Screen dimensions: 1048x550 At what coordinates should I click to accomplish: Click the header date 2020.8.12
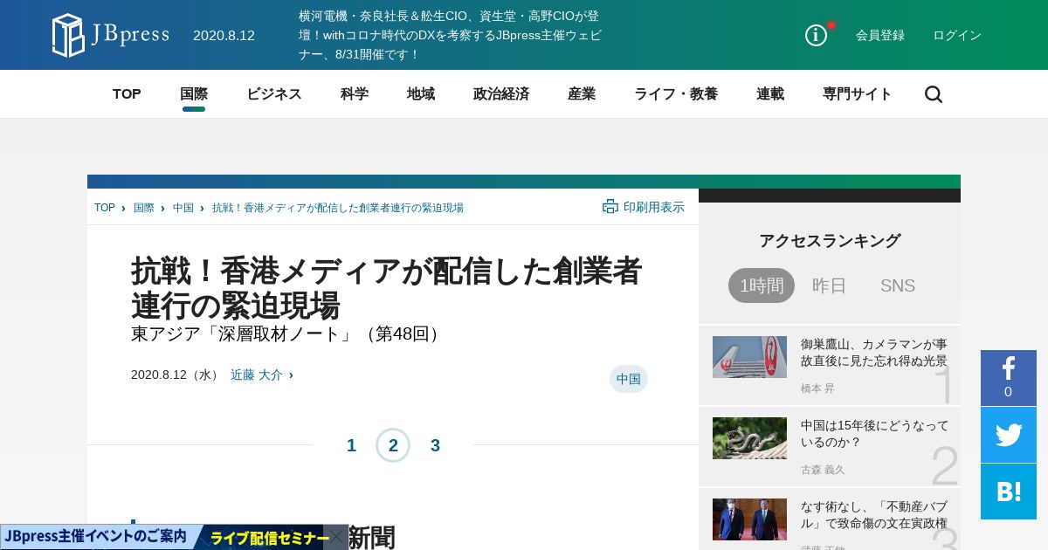click(224, 36)
